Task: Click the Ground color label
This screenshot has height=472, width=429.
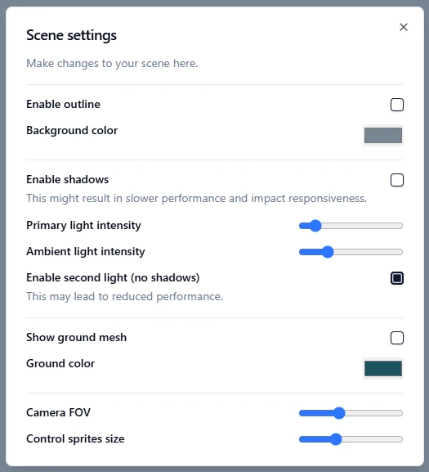Action: click(60, 364)
